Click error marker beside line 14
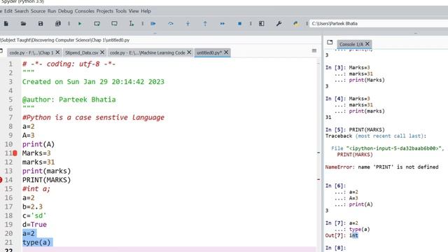Screen dimensions: 448x252 point(1,180)
